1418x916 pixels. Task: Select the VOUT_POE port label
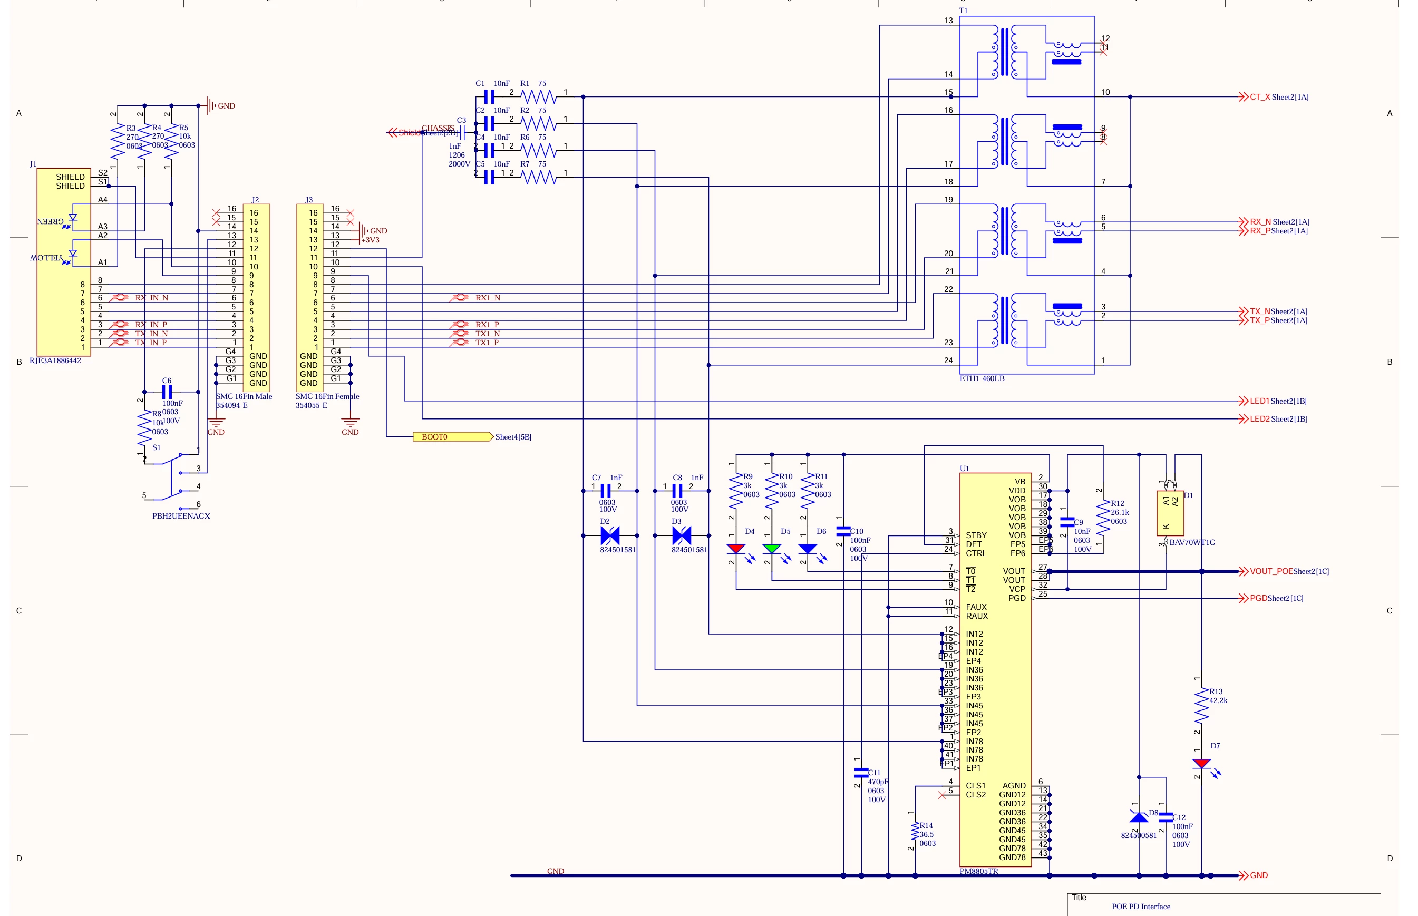(x=1271, y=571)
